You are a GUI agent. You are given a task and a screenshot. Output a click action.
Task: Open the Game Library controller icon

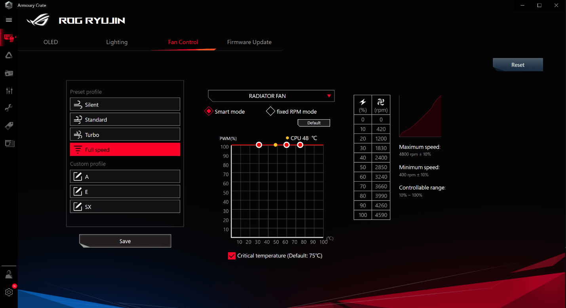coord(9,73)
